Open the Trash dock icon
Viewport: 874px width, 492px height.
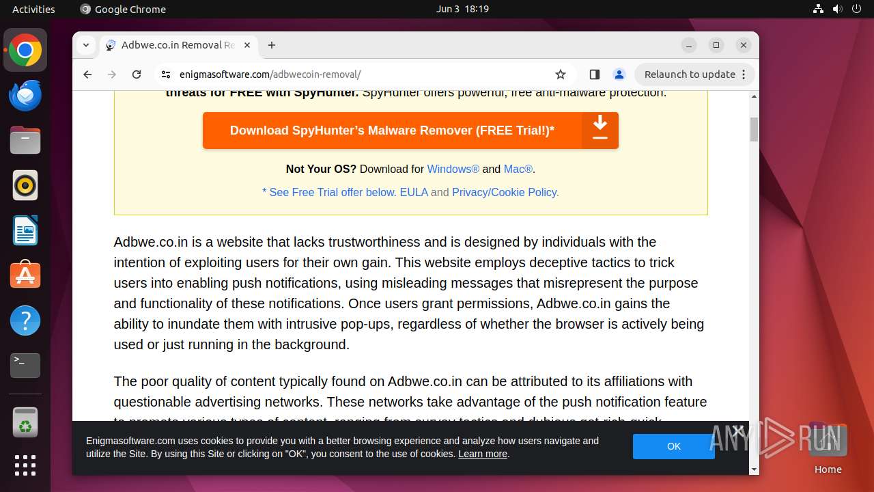click(x=25, y=422)
